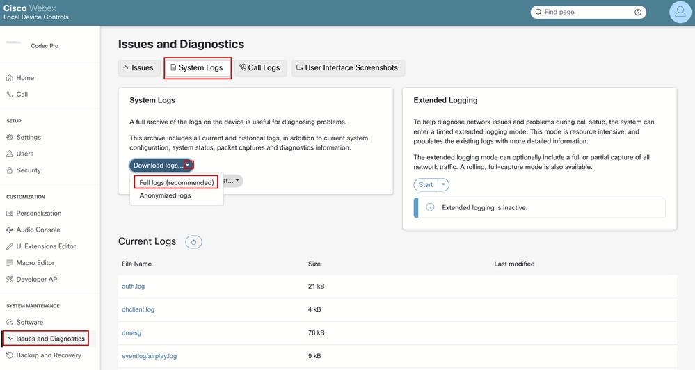Screen dimensions: 695x370
Task: Click the Home house icon in sidebar
Action: coord(9,77)
